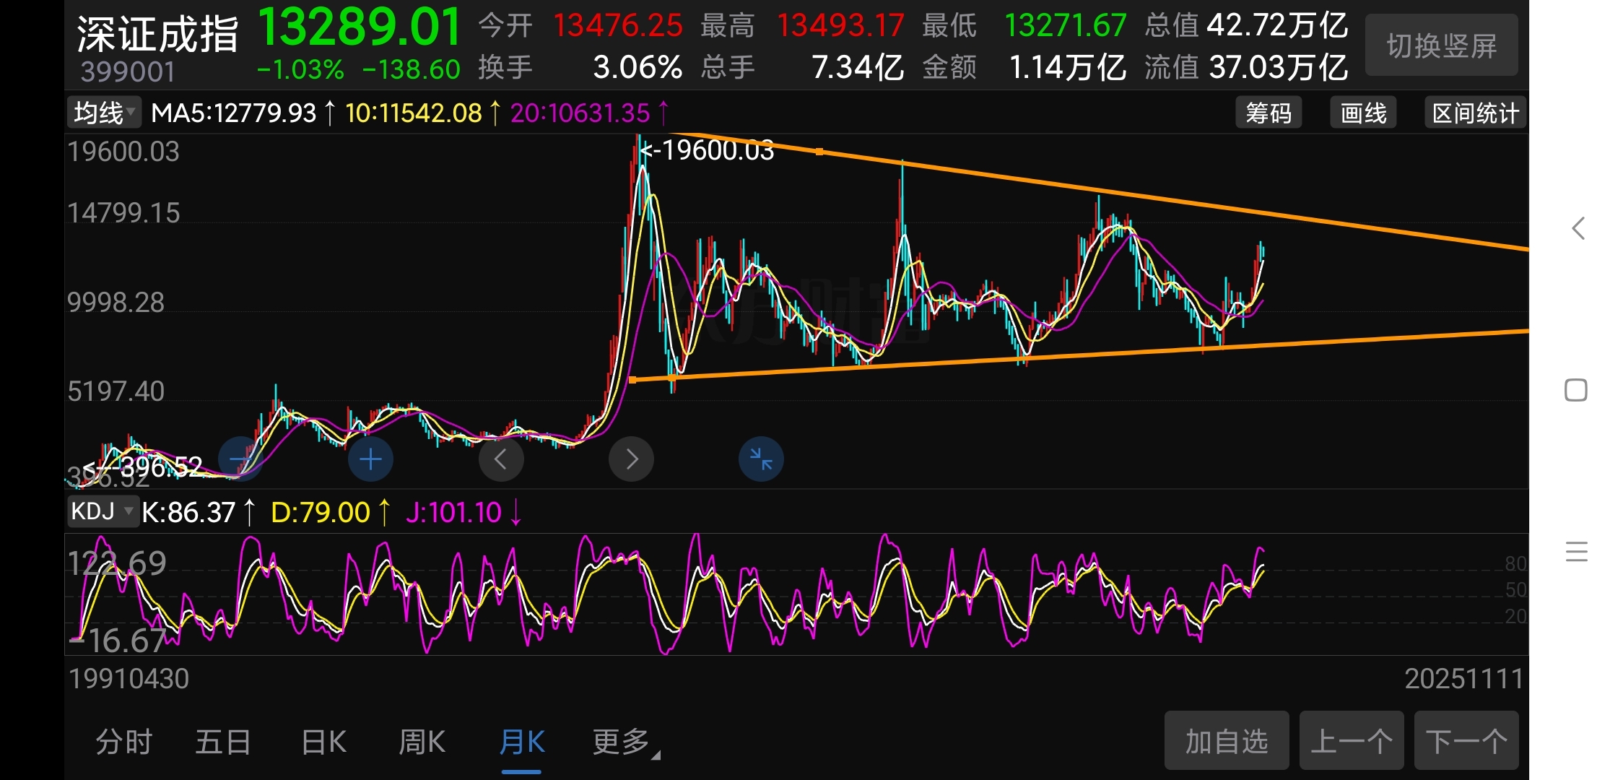
Task: Click the 加自选 watchlist button
Action: (1226, 741)
